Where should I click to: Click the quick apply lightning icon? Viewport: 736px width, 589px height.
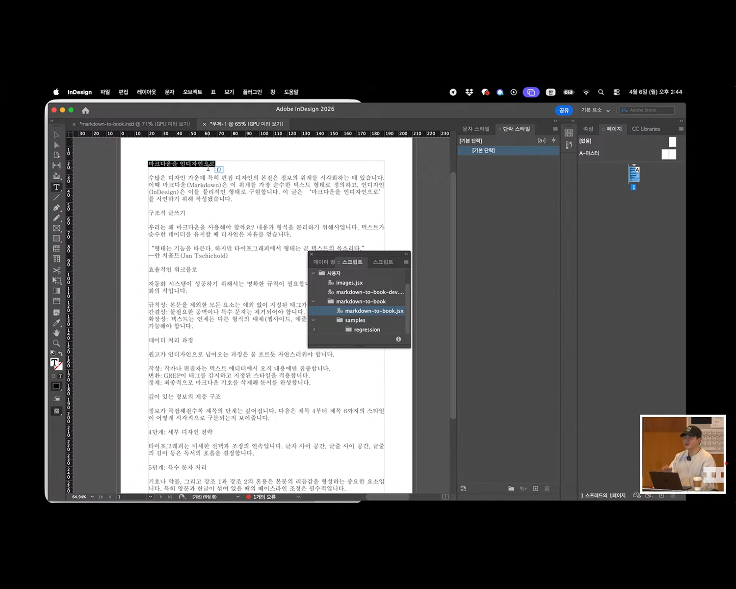[x=553, y=140]
